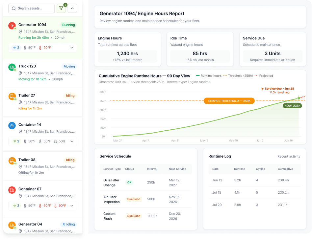Toggle Threshold (250h) legend entry
This screenshot has height=239, width=312.
(238, 76)
